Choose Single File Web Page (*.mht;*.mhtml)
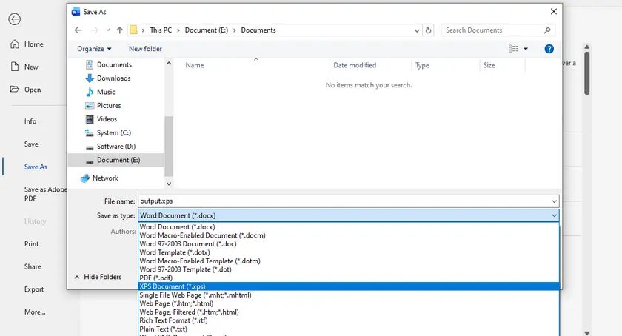Screen dimensions: 622x336 point(349,295)
